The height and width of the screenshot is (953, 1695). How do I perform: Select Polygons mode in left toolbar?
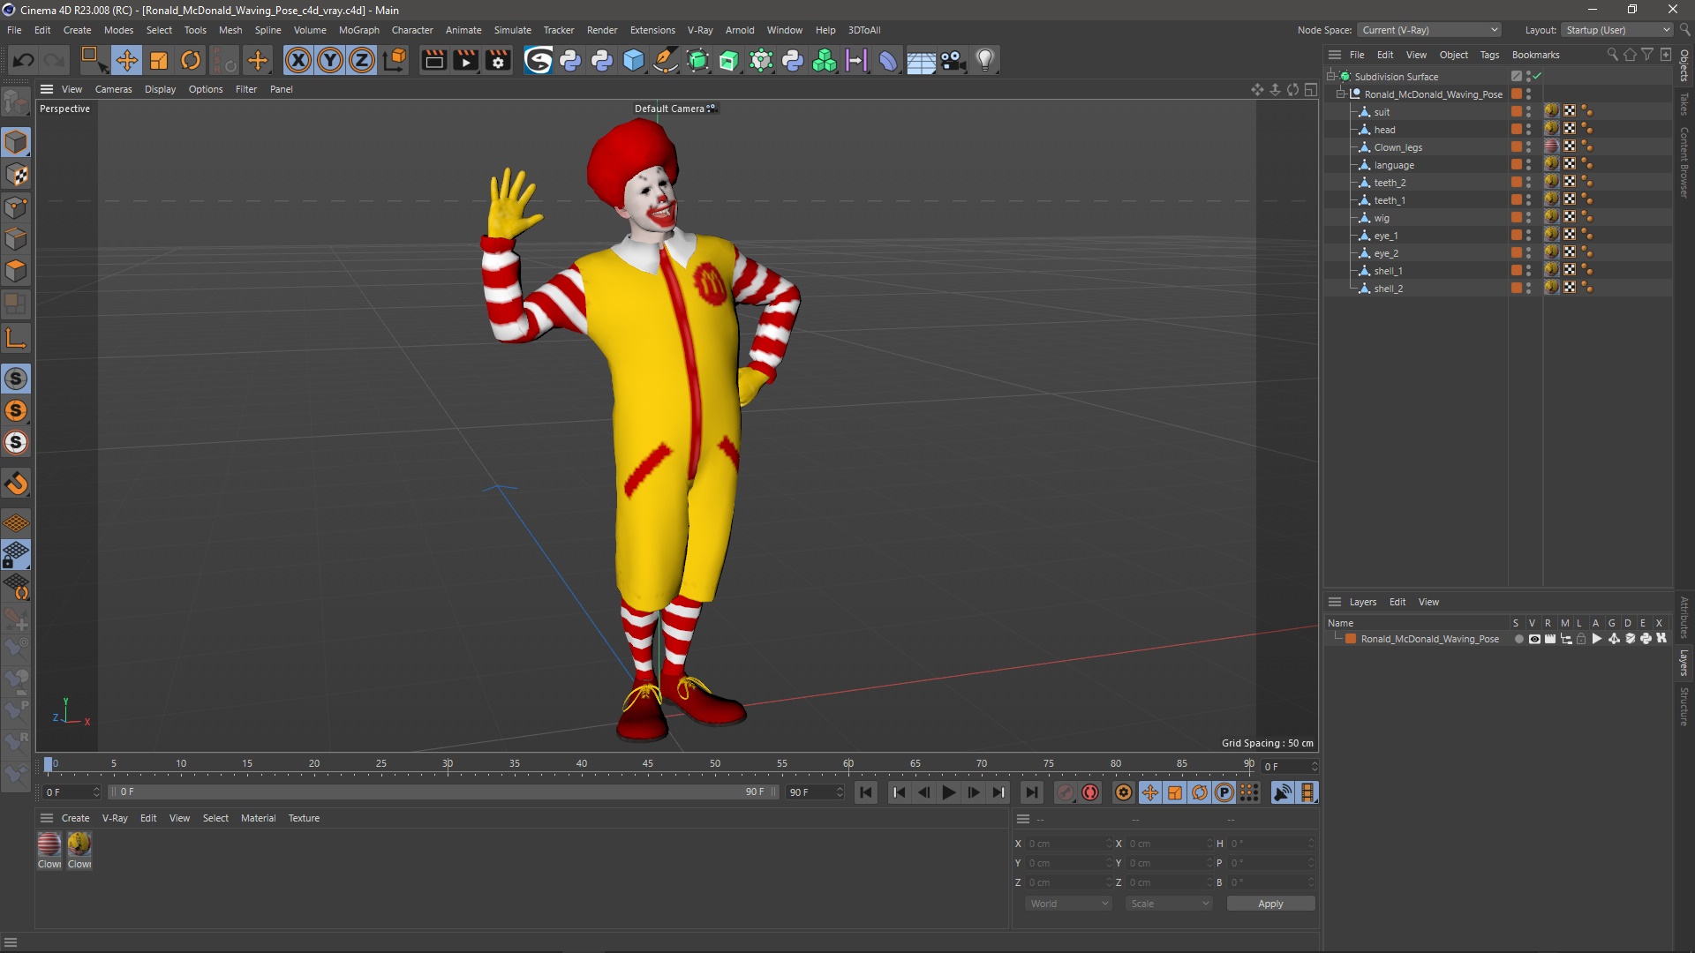16,271
